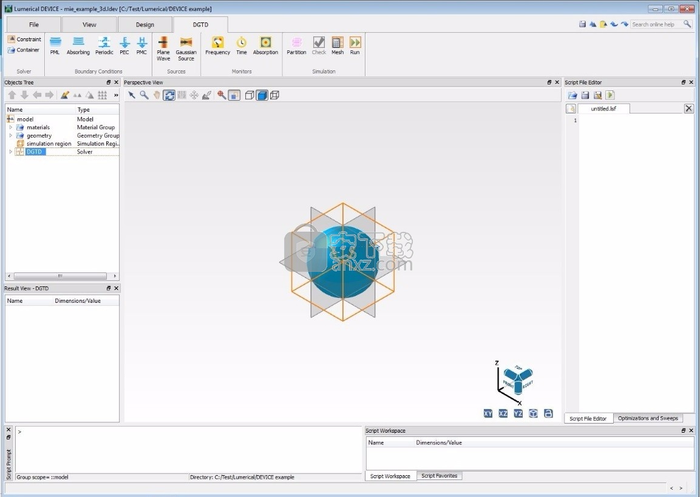This screenshot has height=497, width=700.
Task: Select the model root tree item
Action: [25, 119]
